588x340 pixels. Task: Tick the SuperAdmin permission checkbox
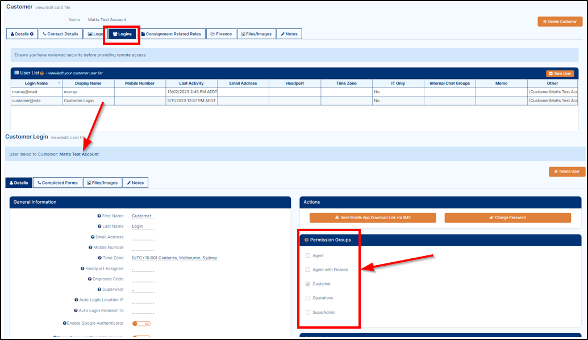point(308,312)
